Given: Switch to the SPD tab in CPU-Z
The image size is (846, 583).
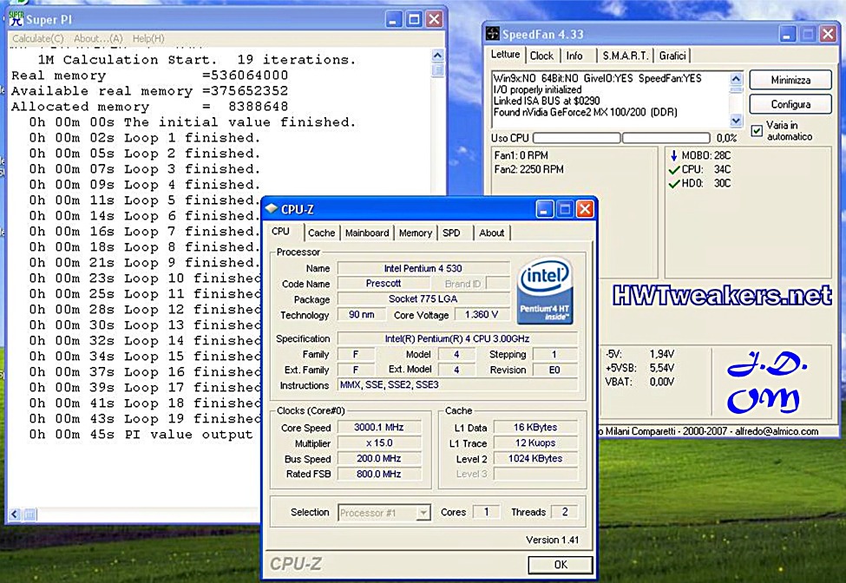Looking at the screenshot, I should point(451,233).
